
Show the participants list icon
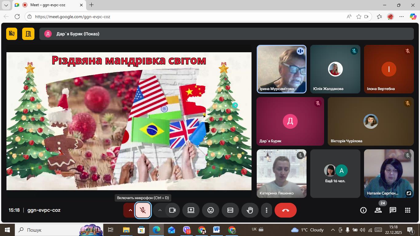[378, 210]
